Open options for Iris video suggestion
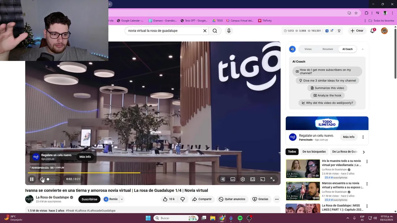 [x=367, y=162]
